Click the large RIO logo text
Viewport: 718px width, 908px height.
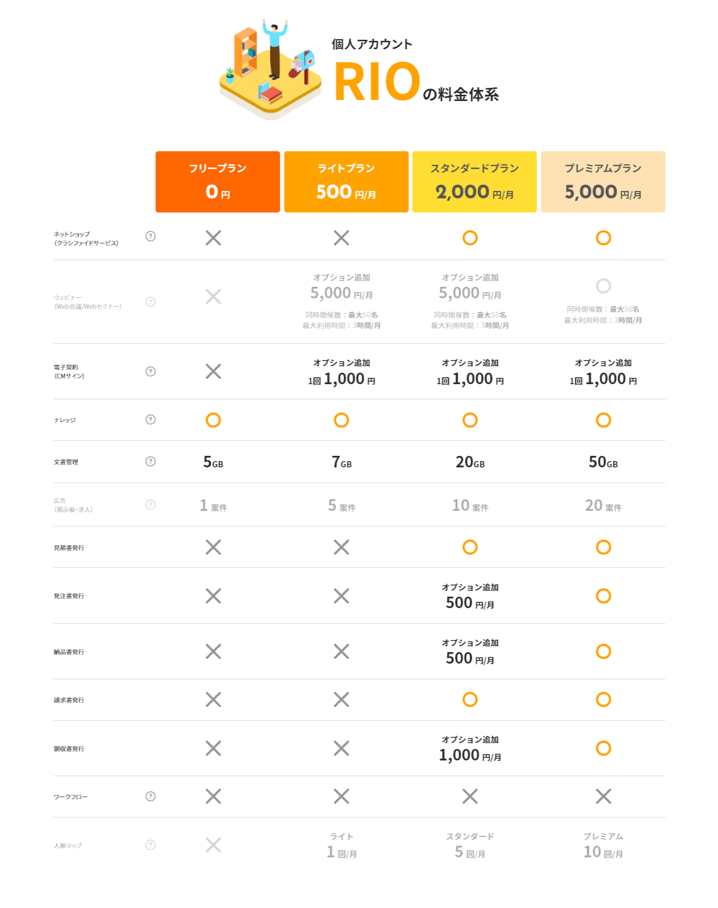377,82
